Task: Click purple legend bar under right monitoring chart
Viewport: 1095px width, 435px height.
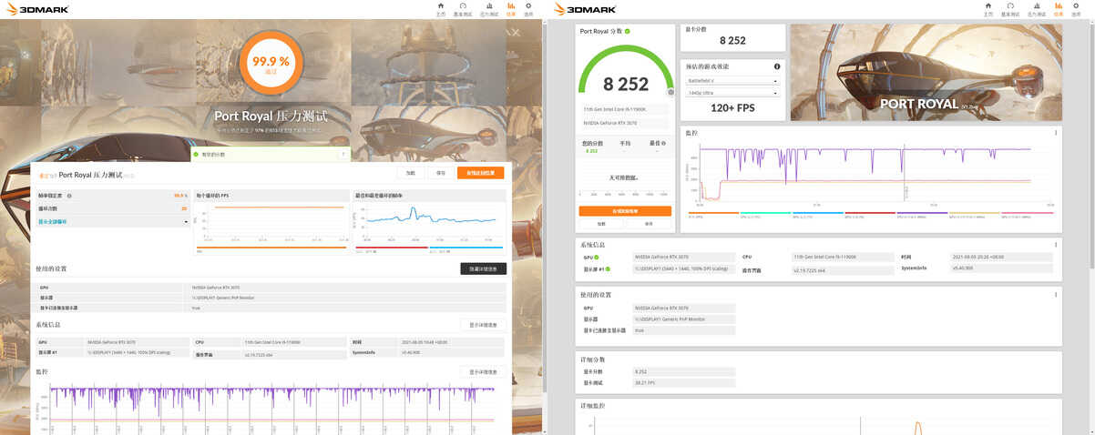Action: [x=923, y=214]
